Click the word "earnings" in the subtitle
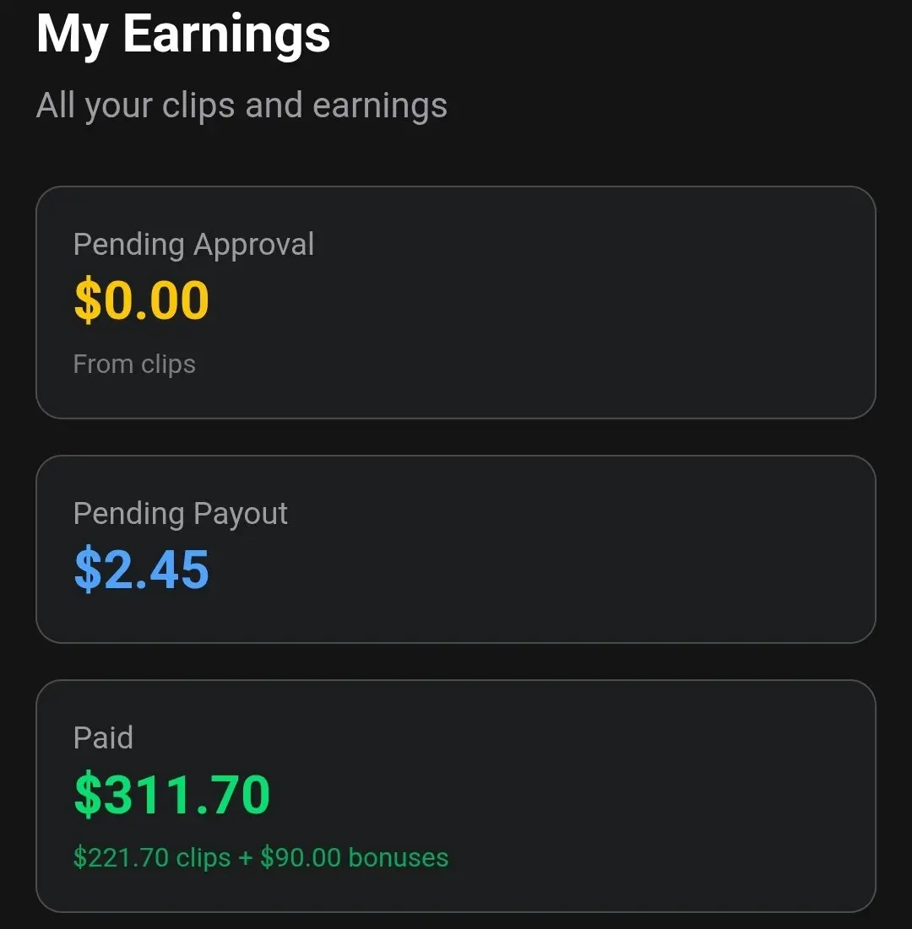The image size is (912, 929). [379, 105]
